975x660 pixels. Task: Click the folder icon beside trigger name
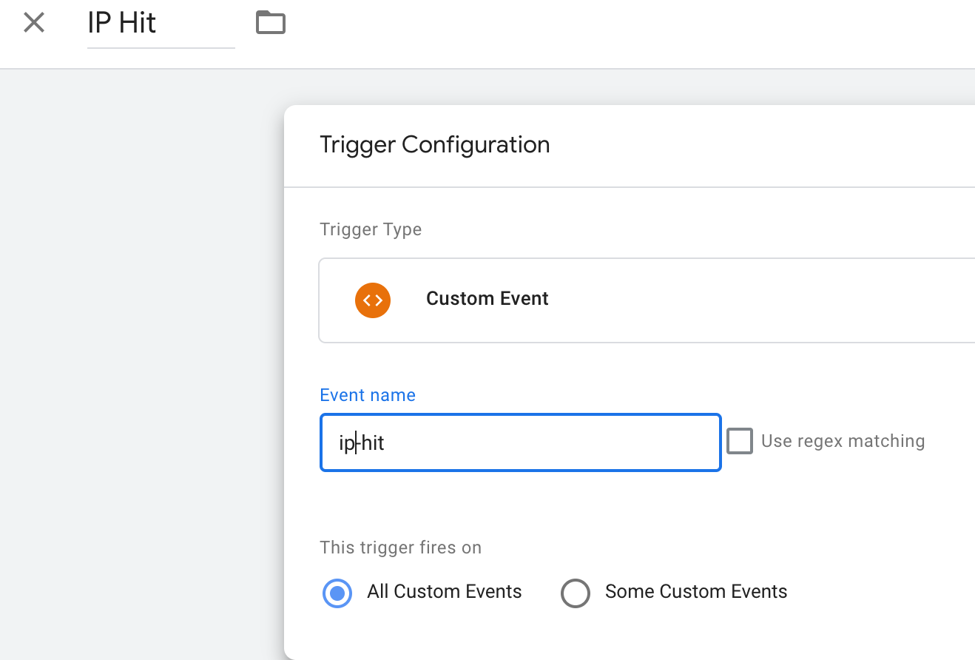pos(271,23)
